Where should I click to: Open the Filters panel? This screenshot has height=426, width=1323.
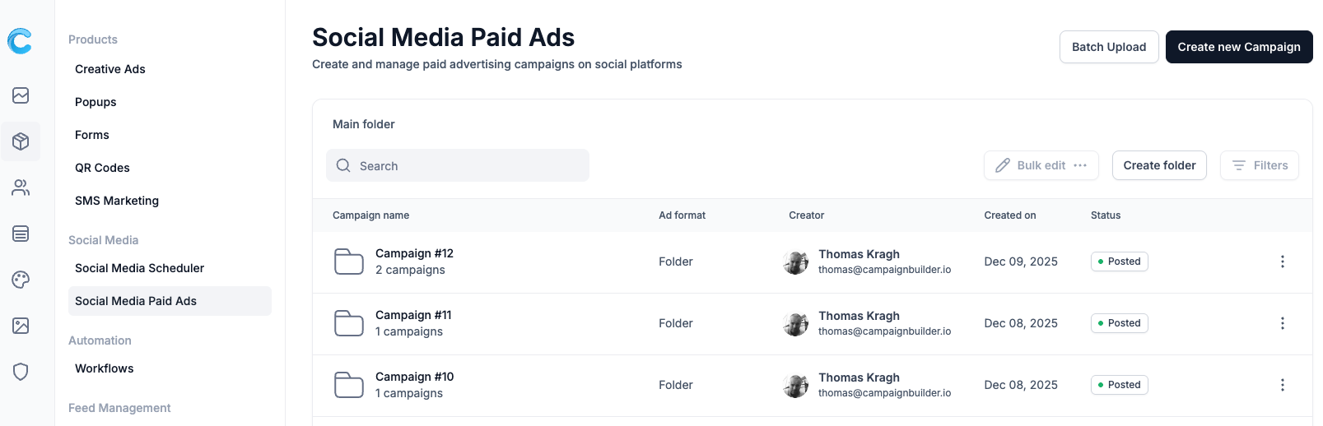(x=1259, y=165)
